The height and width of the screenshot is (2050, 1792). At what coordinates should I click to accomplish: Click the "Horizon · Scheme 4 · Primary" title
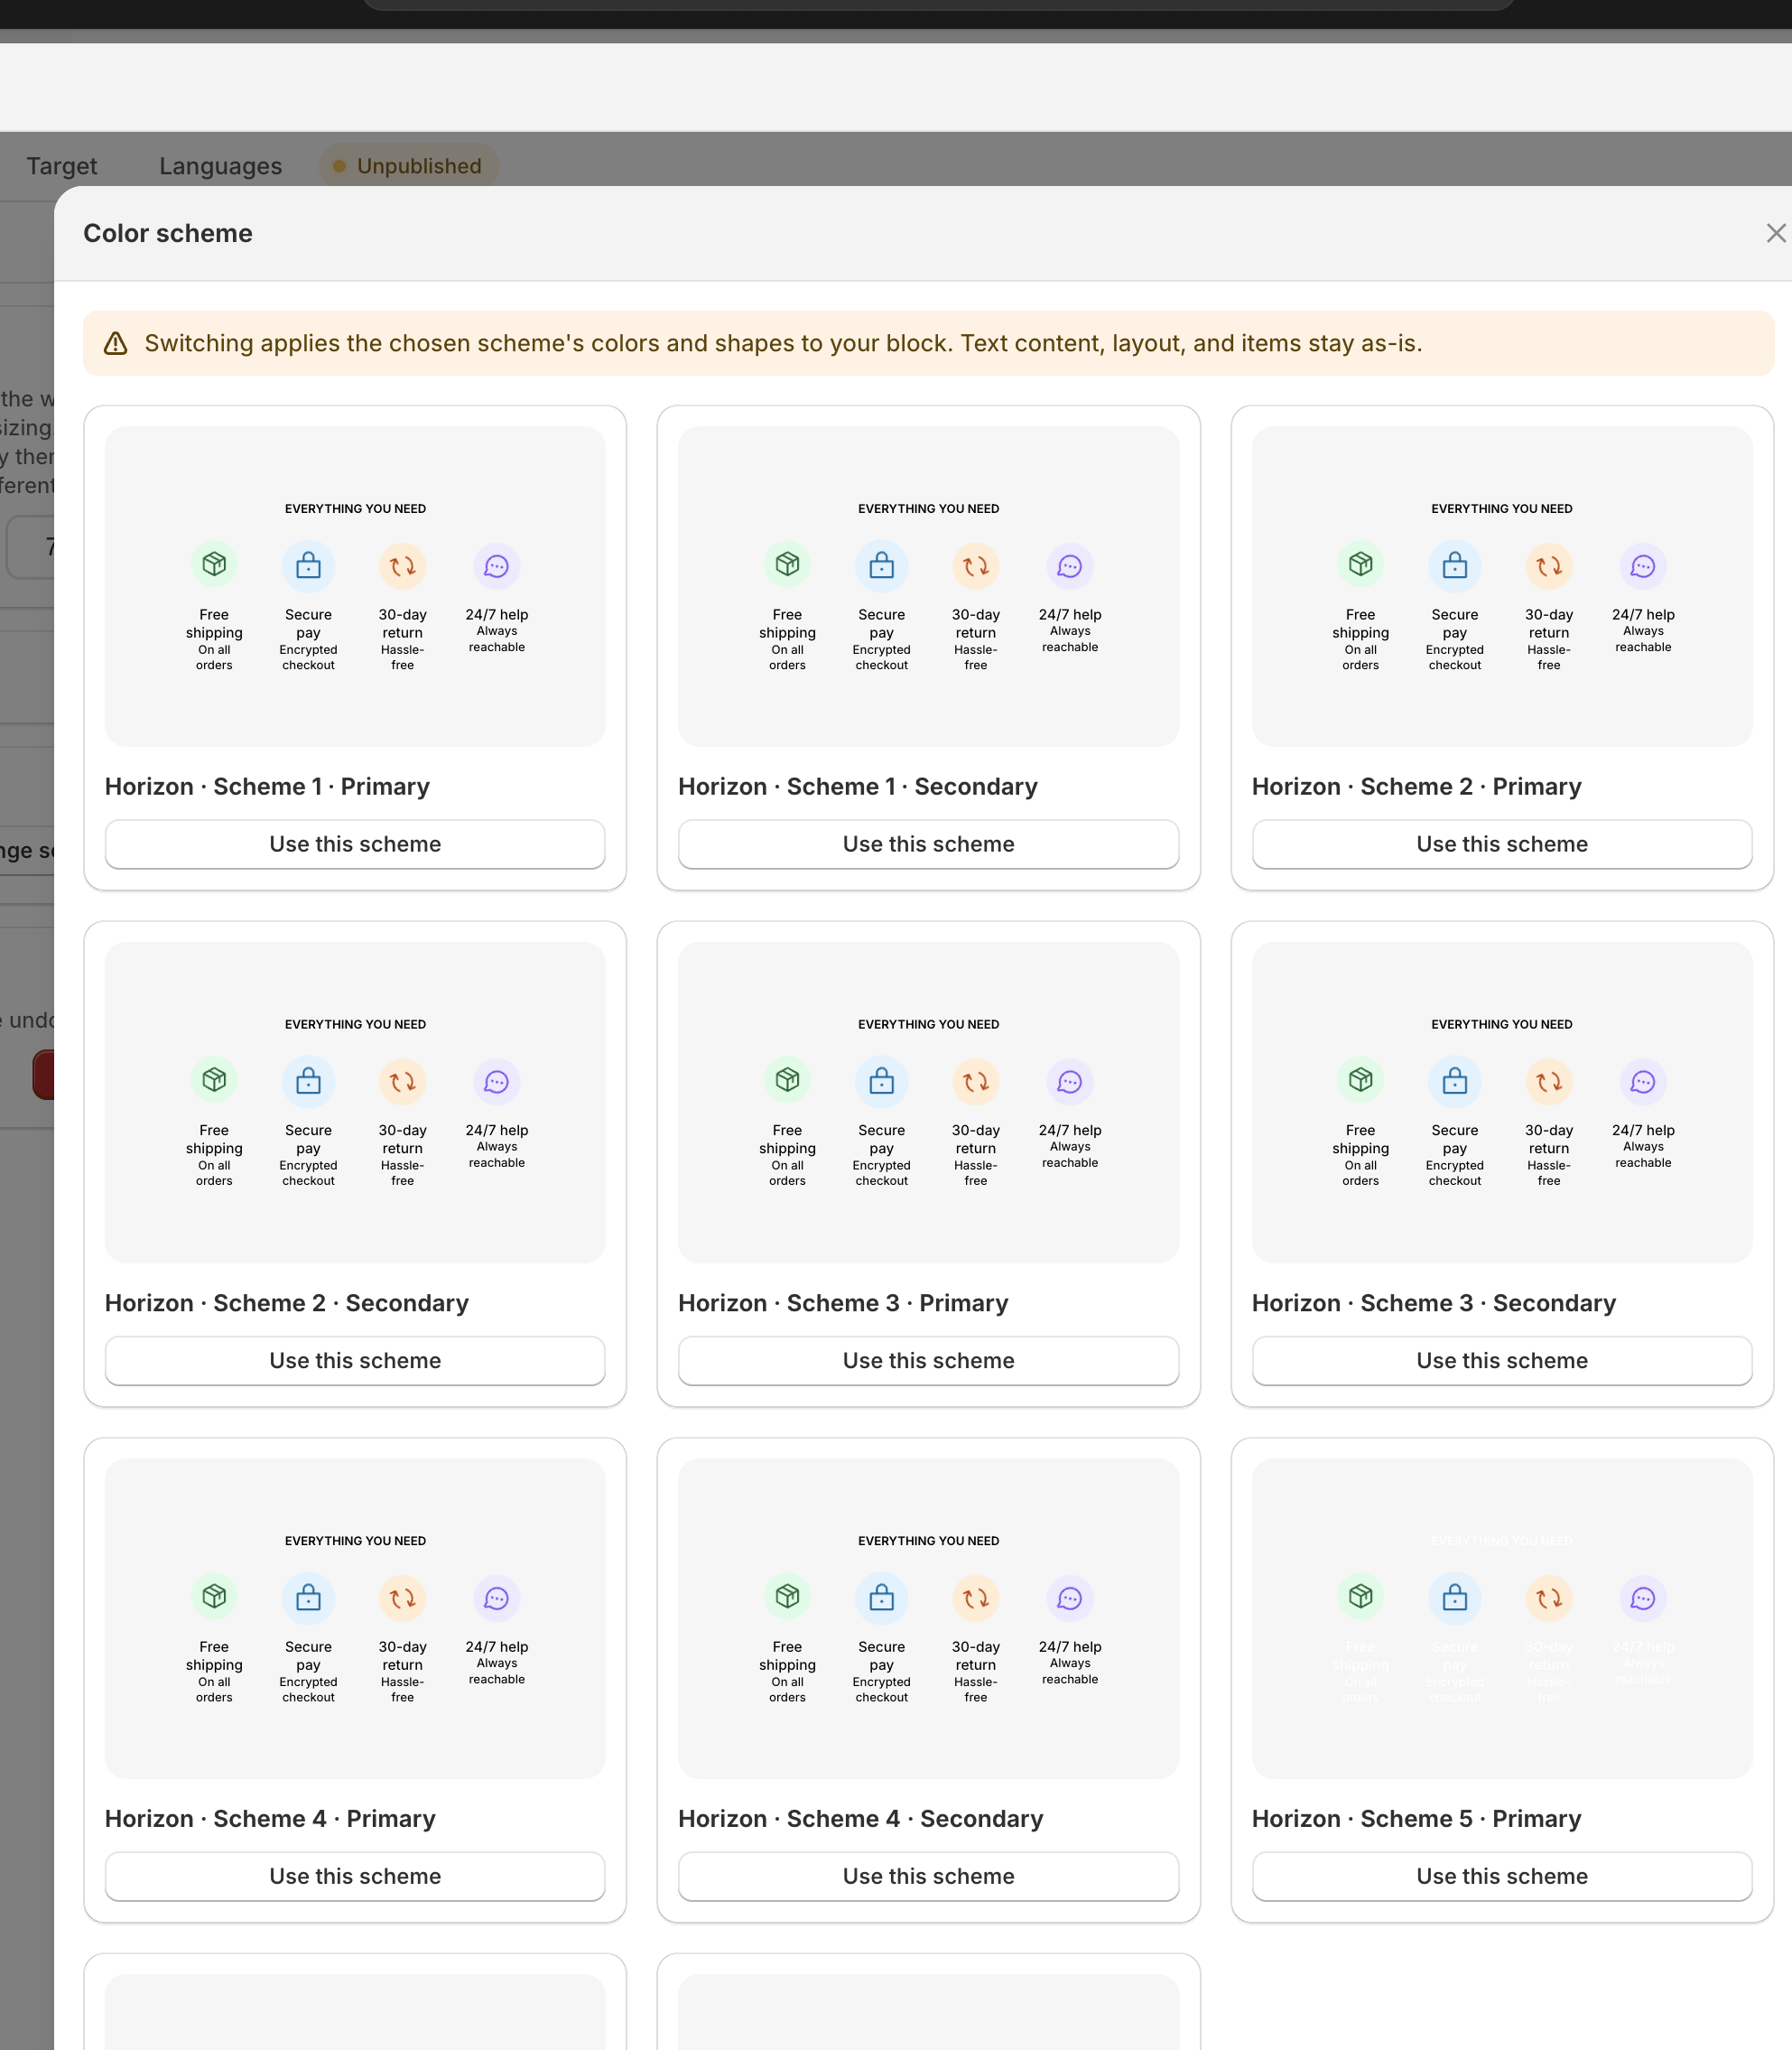pos(270,1819)
